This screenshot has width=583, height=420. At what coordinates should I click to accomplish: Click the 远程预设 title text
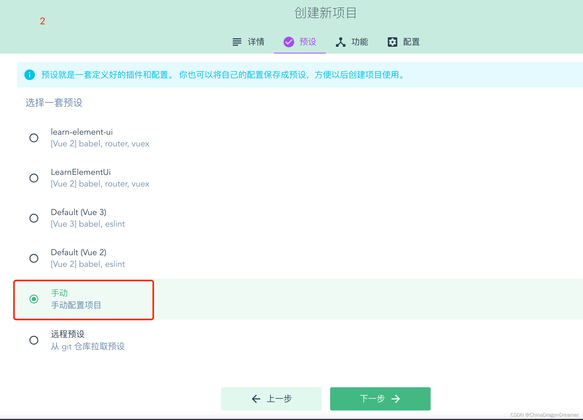[x=68, y=334]
